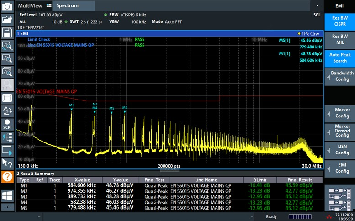This screenshot has height=221, width=355.
Task: Expand left toolbar with bottom chevron
Action: click(x=7, y=207)
